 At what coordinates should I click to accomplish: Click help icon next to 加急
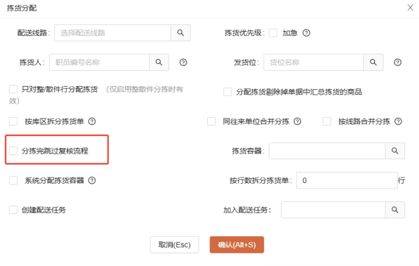(x=307, y=33)
